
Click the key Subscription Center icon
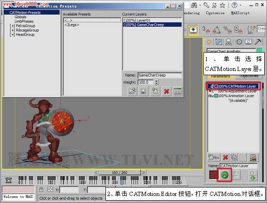click(x=206, y=5)
